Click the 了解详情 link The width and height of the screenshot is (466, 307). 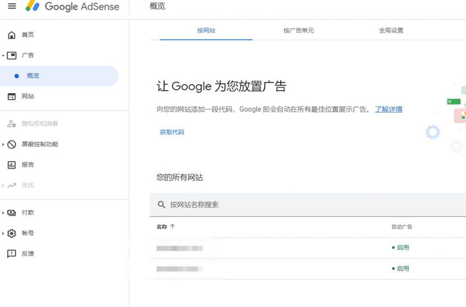tap(389, 109)
